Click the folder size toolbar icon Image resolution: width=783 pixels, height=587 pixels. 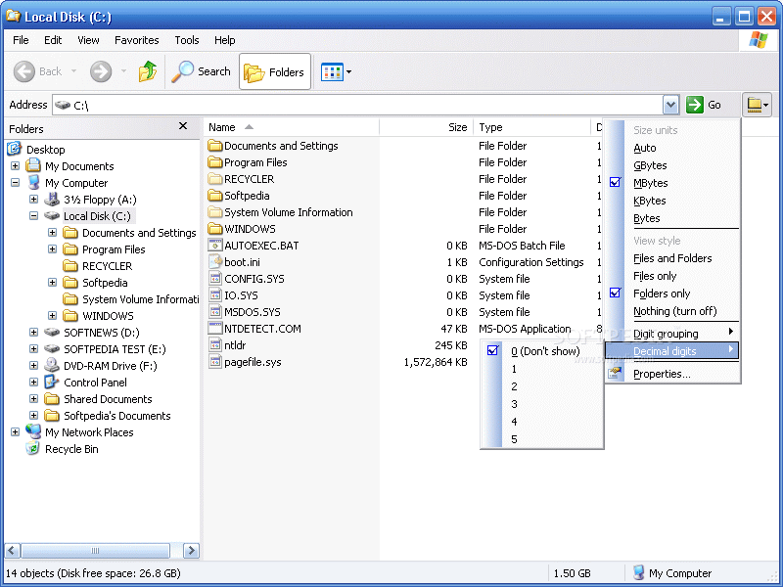pos(757,105)
